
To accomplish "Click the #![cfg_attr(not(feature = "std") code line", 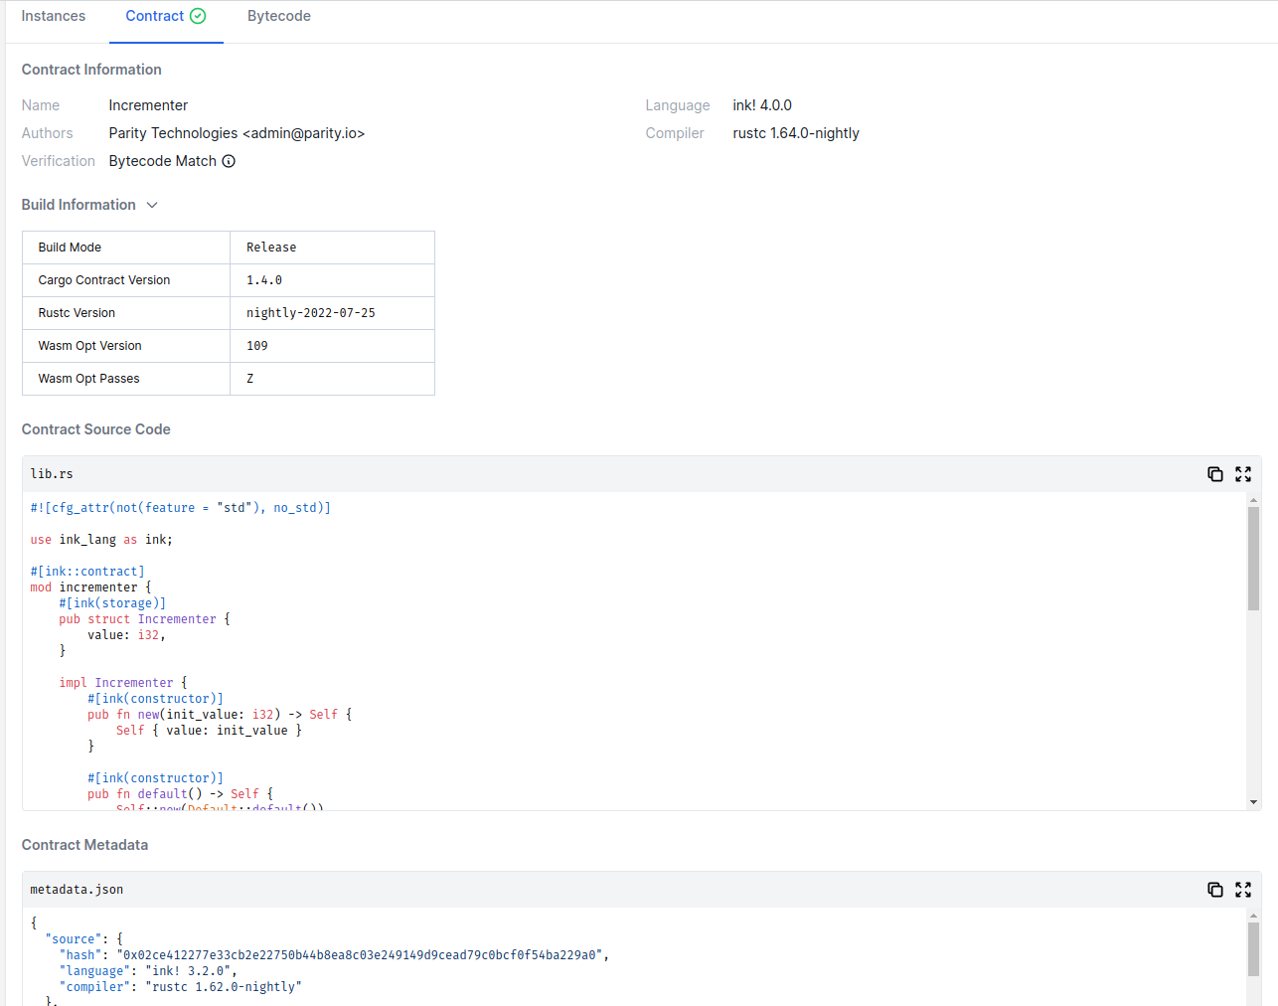I will click(x=180, y=508).
